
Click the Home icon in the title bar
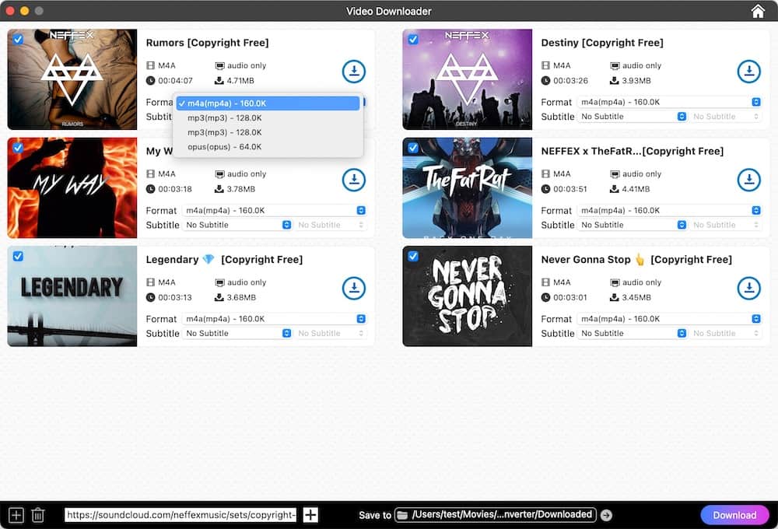pyautogui.click(x=758, y=11)
